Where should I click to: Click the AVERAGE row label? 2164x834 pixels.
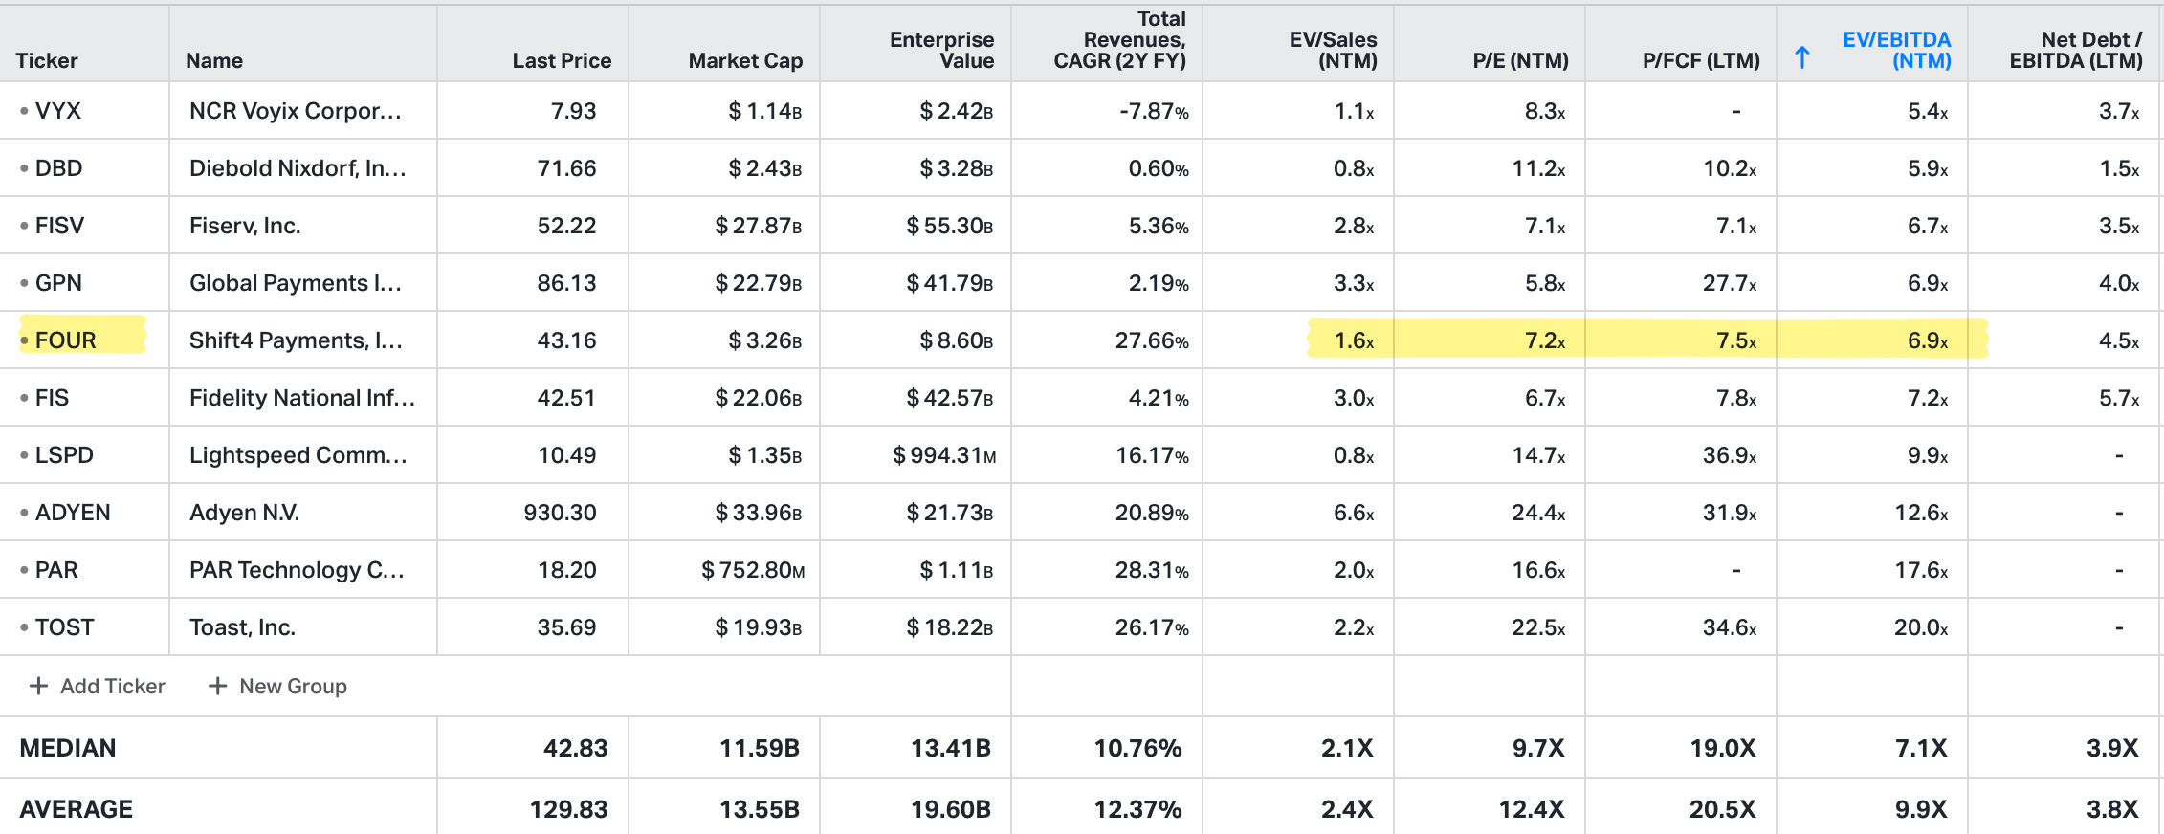click(x=77, y=809)
